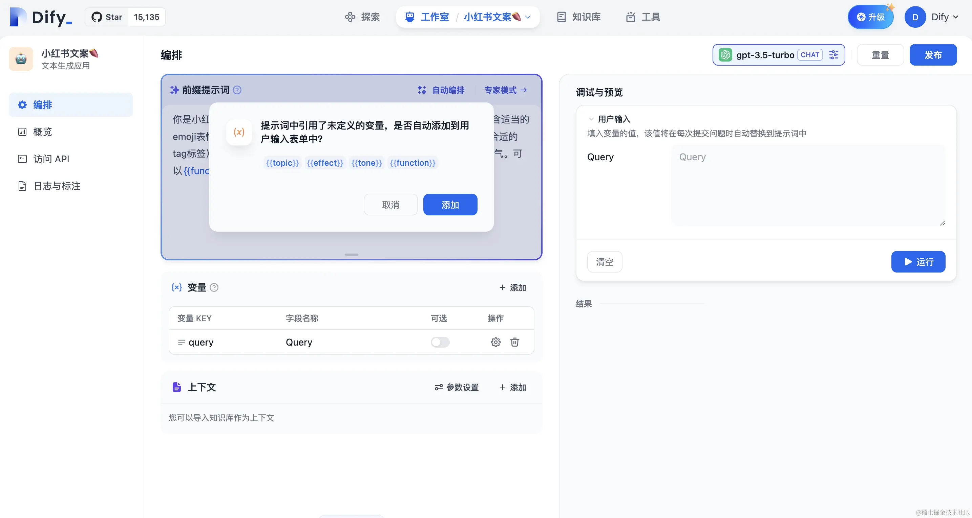Click the GitHub Star icon
The width and height of the screenshot is (972, 518).
97,17
